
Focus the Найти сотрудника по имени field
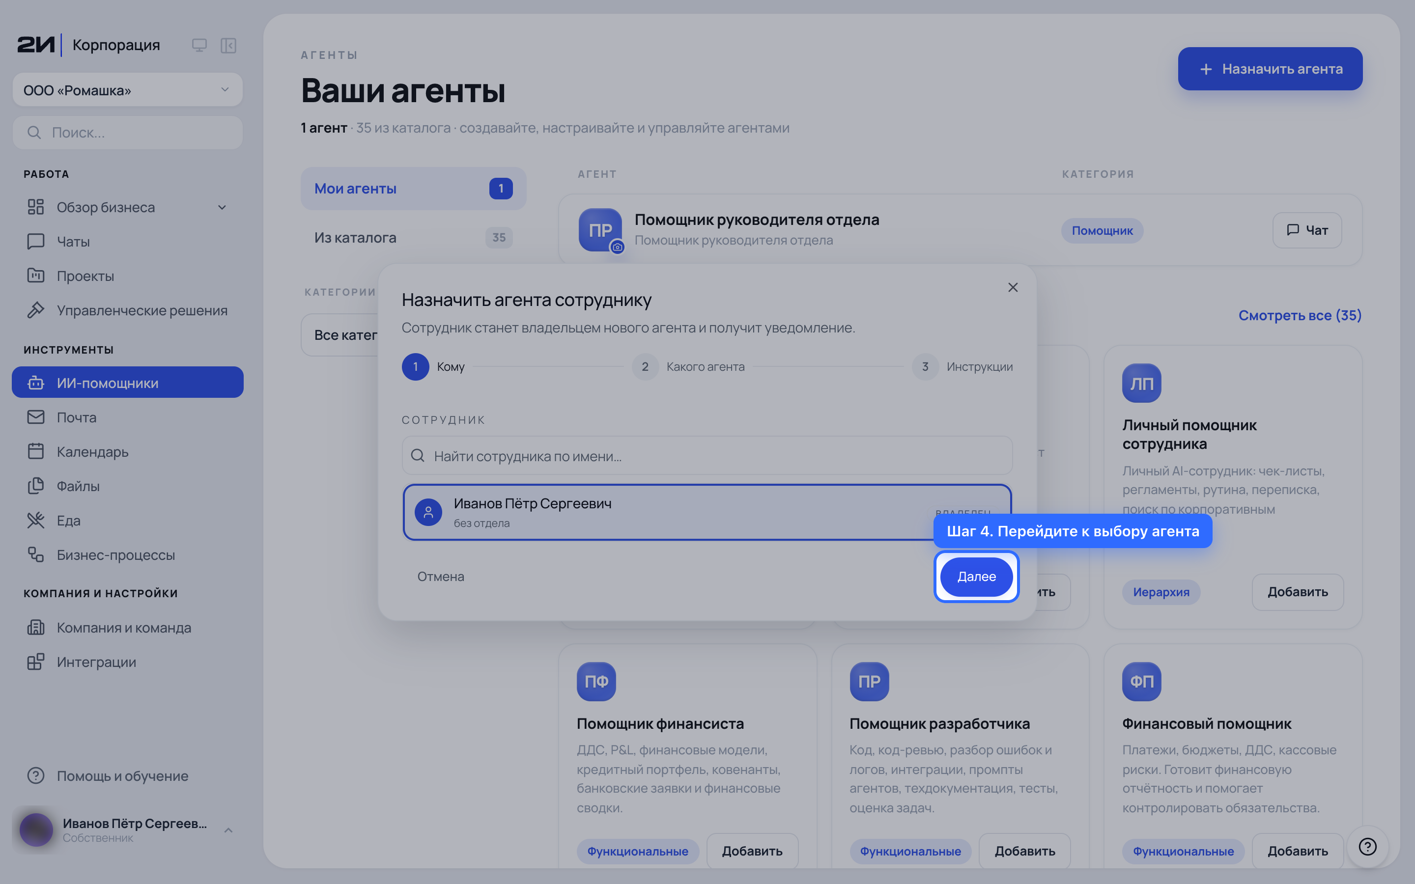[x=707, y=455]
